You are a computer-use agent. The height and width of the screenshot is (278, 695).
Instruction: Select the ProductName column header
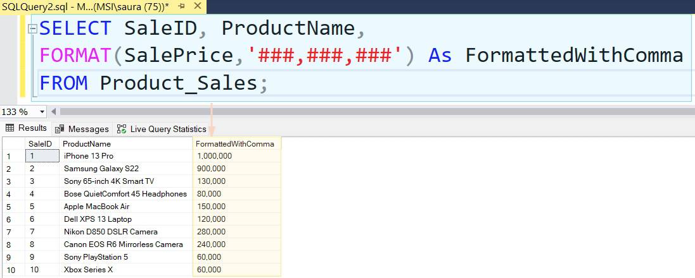[x=126, y=143]
